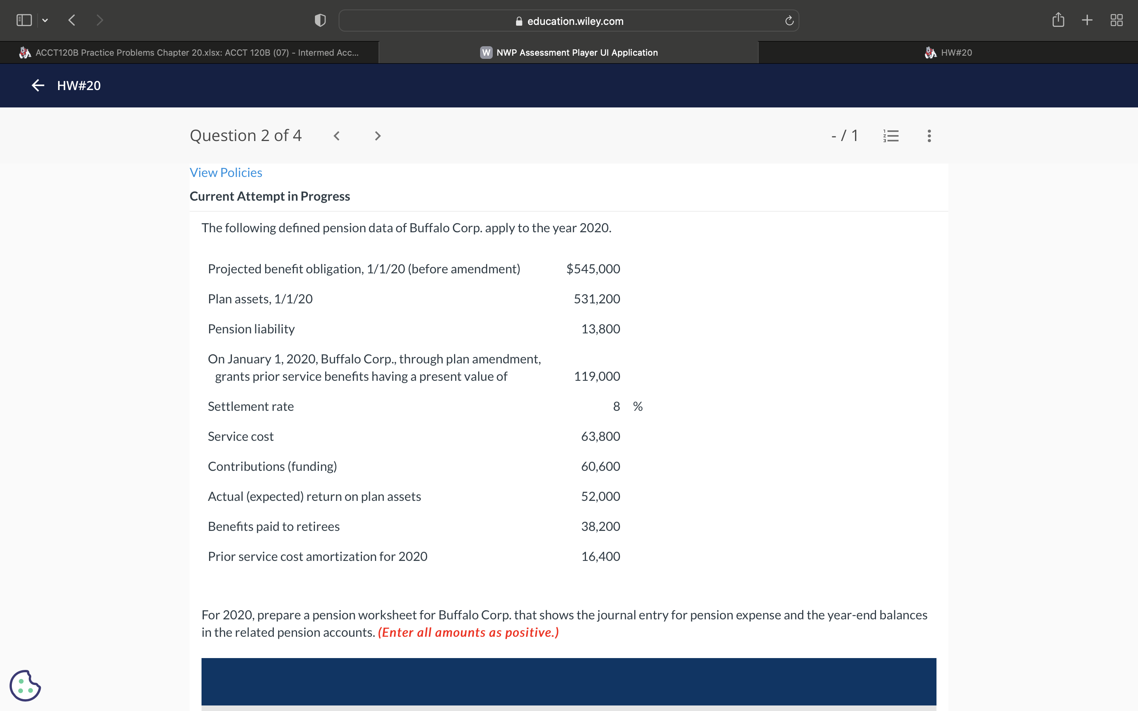Switch to the ACCT120B Practice Problems tab
The image size is (1138, 711).
[x=189, y=53]
